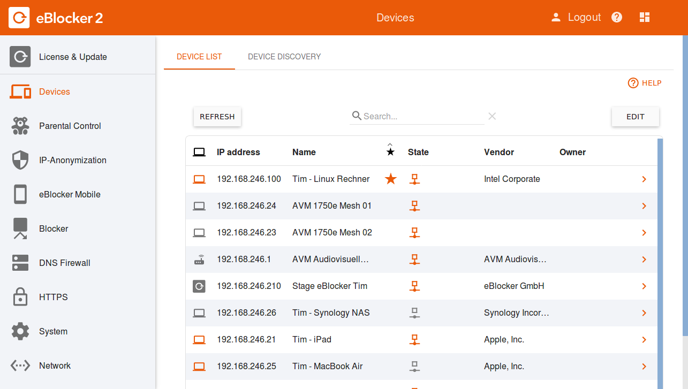Image resolution: width=688 pixels, height=389 pixels.
Task: Expand Tim - Synology NAS row chevron
Action: [x=644, y=313]
